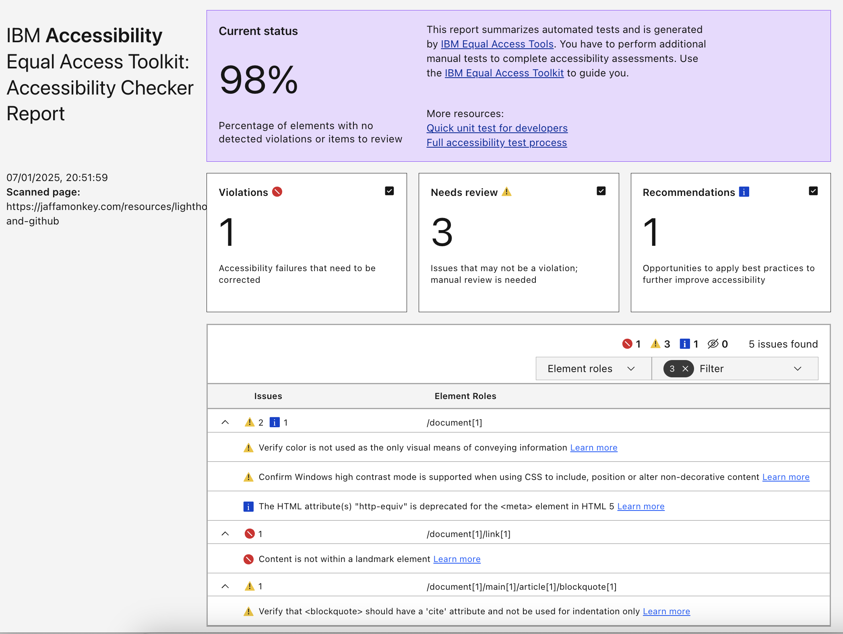Viewport: 843px width, 634px height.
Task: Click warning icon next to Verify color issue
Action: click(249, 448)
